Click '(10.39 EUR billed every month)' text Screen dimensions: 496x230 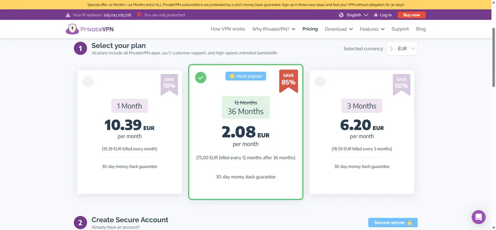click(x=129, y=149)
